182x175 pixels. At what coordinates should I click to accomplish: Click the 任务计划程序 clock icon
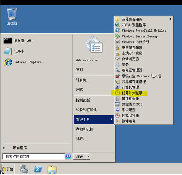(x=117, y=93)
